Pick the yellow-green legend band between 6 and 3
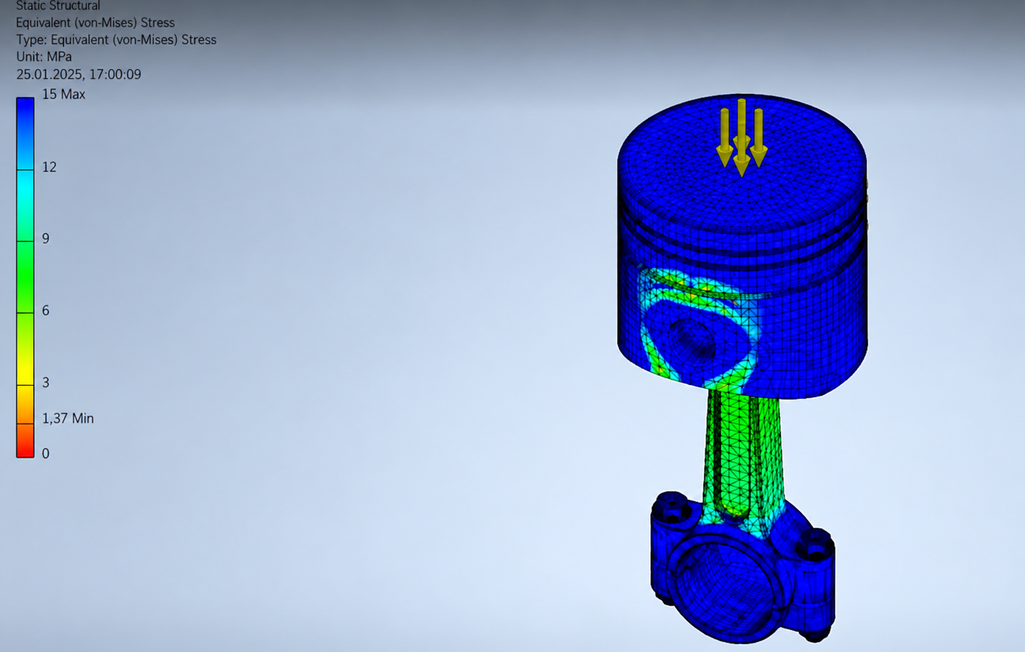The image size is (1025, 652). [25, 349]
